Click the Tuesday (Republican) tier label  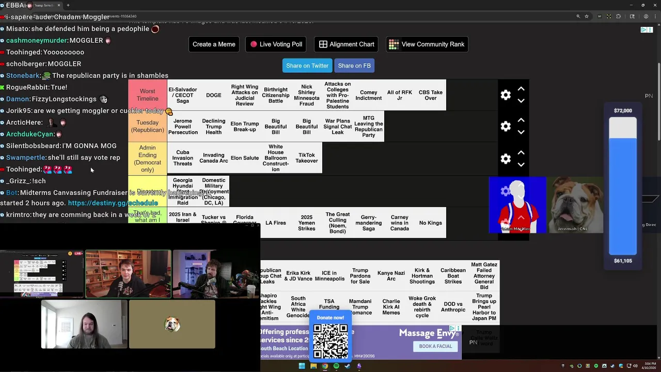tap(147, 126)
